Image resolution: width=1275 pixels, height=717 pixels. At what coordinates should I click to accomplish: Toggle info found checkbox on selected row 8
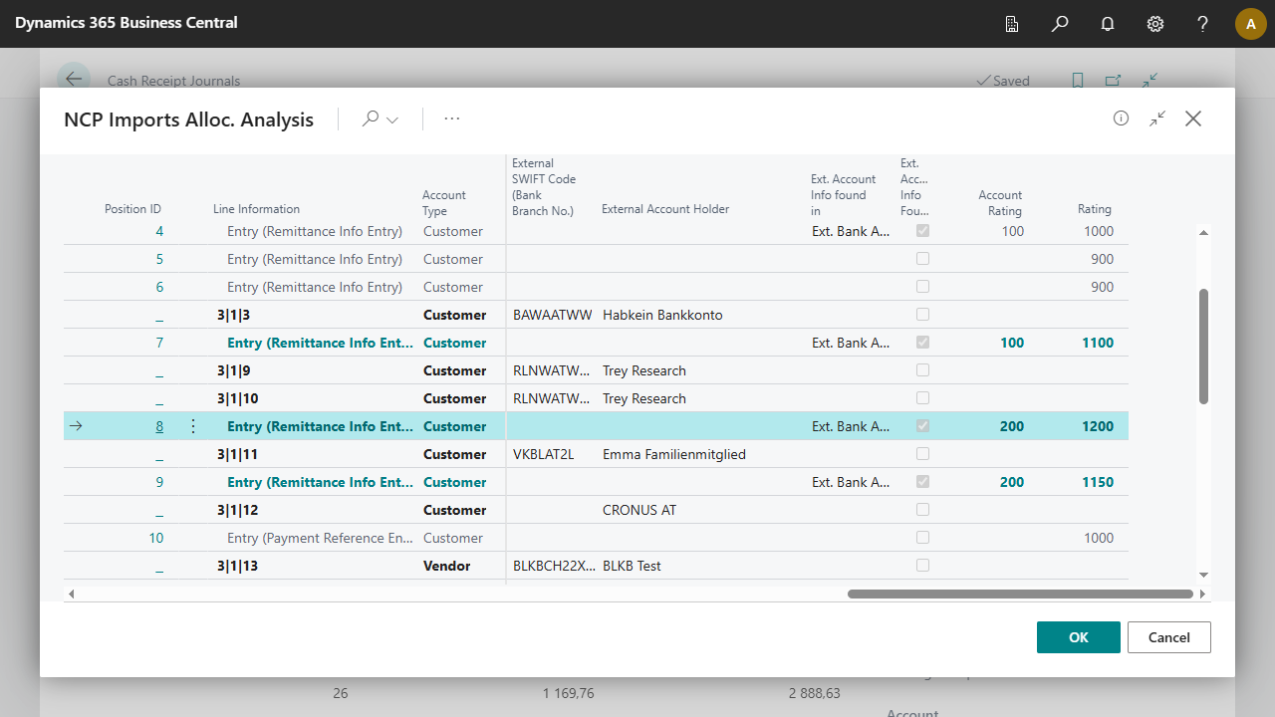pyautogui.click(x=922, y=426)
